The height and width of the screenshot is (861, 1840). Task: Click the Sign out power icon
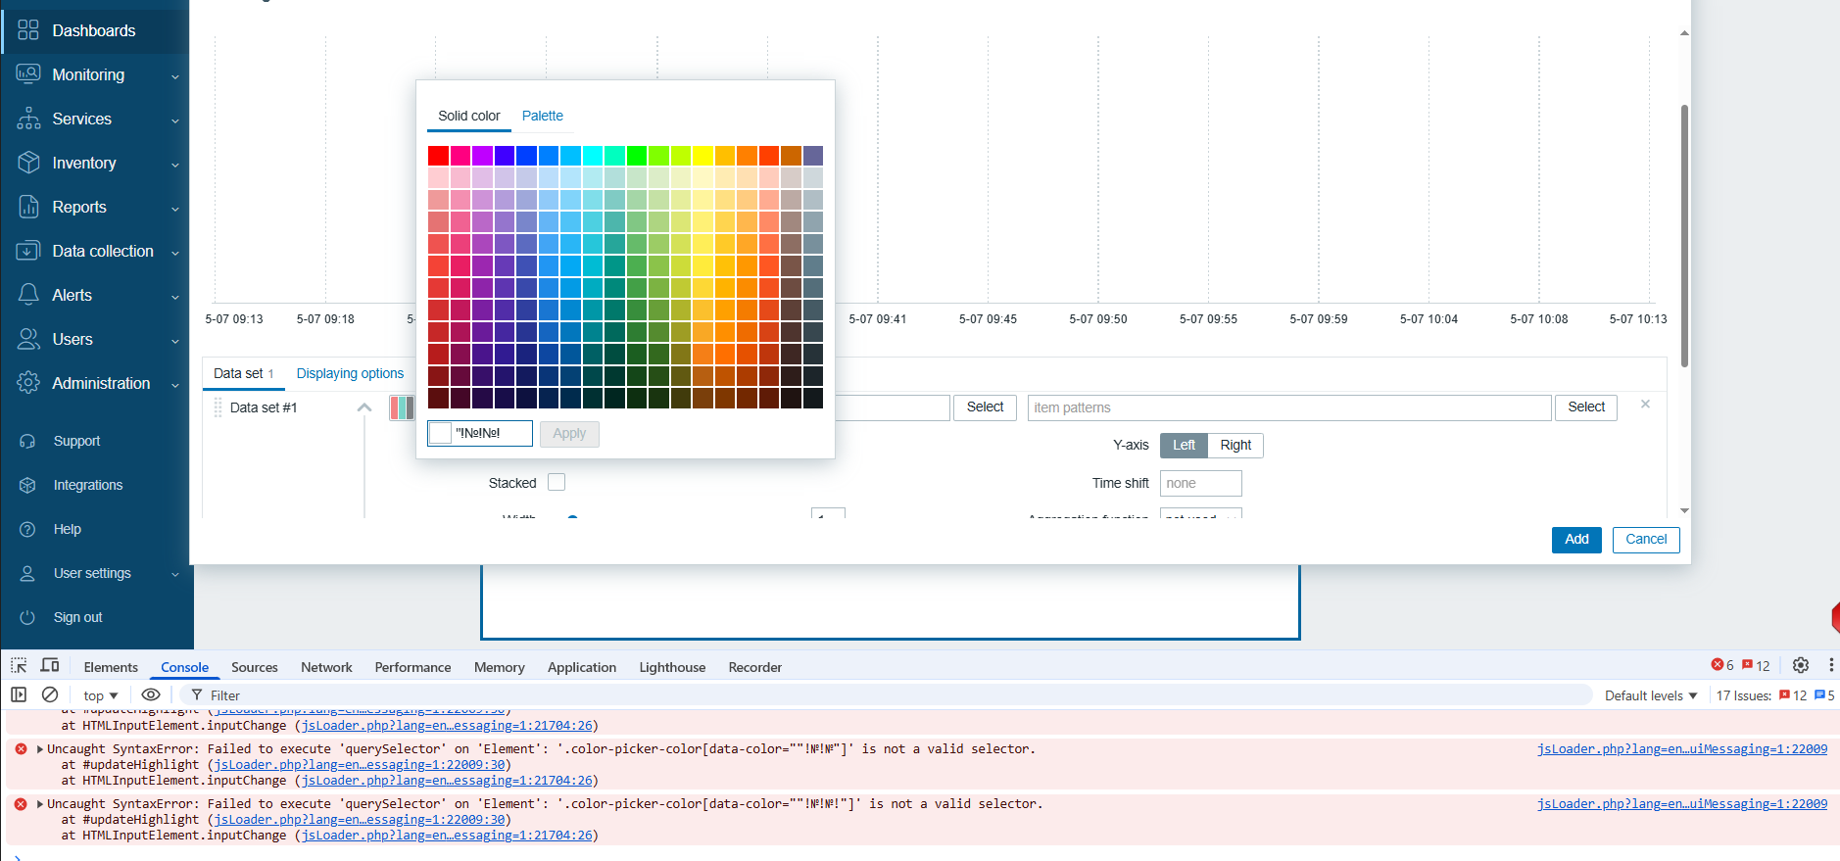coord(27,617)
